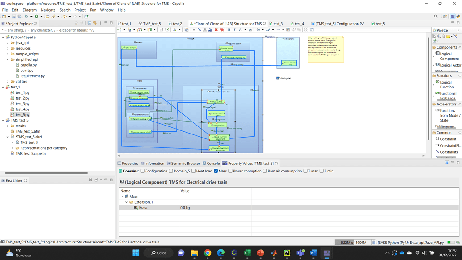Check the T max domain checkbox
This screenshot has width=462, height=260.
pyautogui.click(x=305, y=171)
